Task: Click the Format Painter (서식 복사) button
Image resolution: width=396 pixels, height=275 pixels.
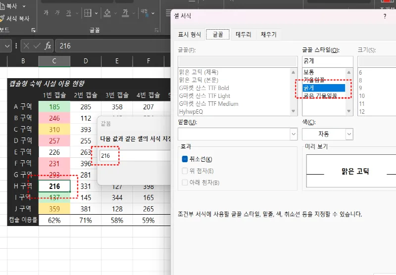Action: tap(15, 18)
